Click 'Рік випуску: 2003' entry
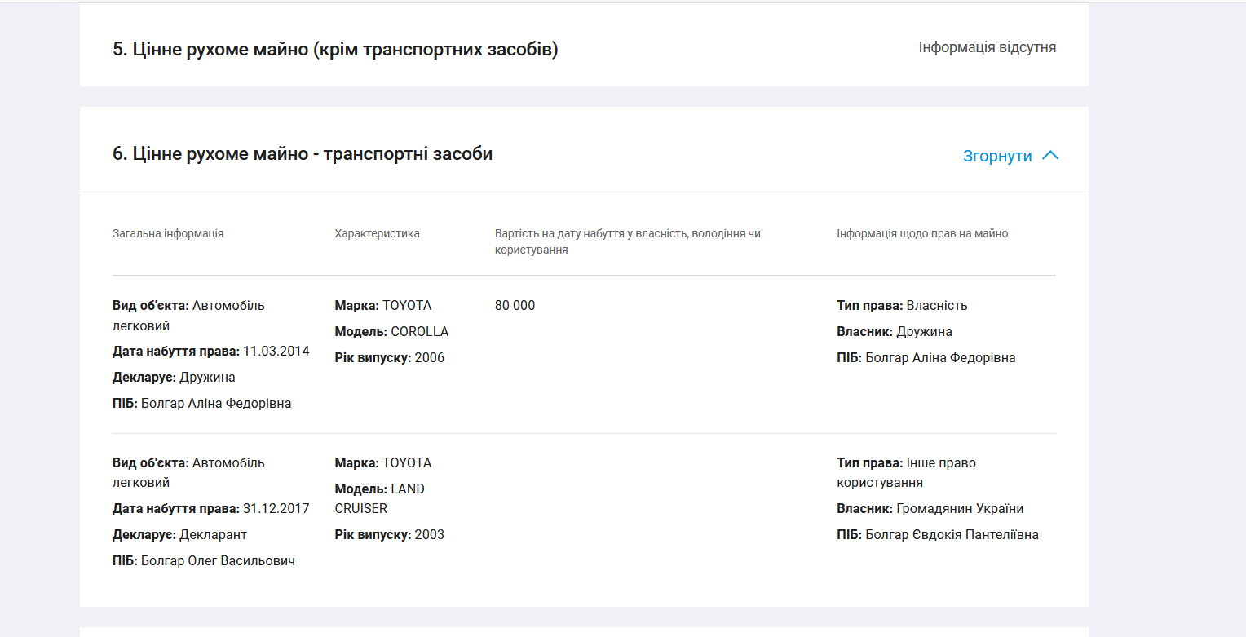 point(389,534)
